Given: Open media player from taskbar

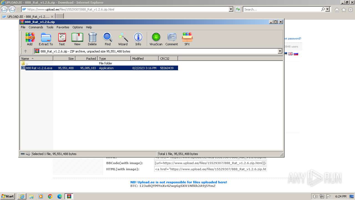Looking at the screenshot, I should click(41, 196).
